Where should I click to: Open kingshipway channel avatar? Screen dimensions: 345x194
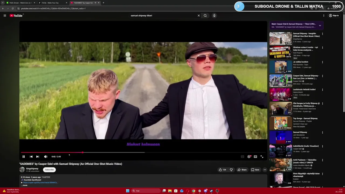(x=22, y=170)
